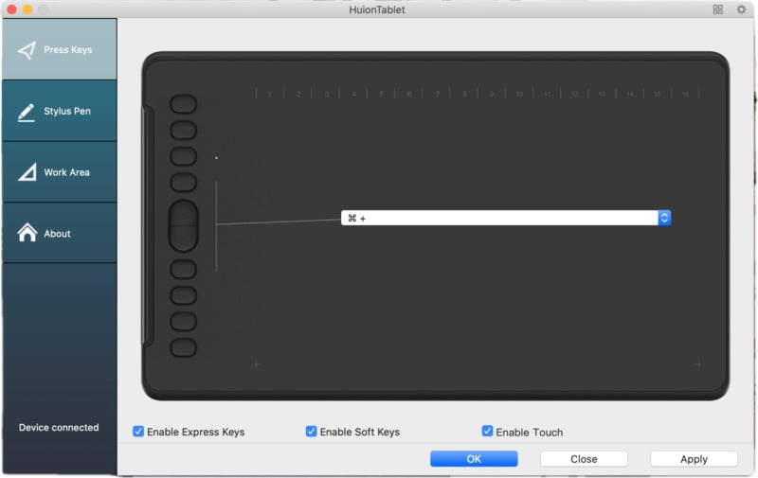The width and height of the screenshot is (758, 478).
Task: Select the third express key on tablet
Action: [x=183, y=156]
